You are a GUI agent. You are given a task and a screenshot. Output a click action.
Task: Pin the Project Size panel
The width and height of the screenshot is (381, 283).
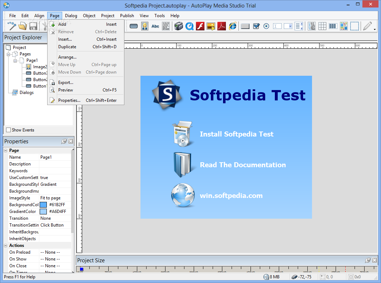coord(368,260)
